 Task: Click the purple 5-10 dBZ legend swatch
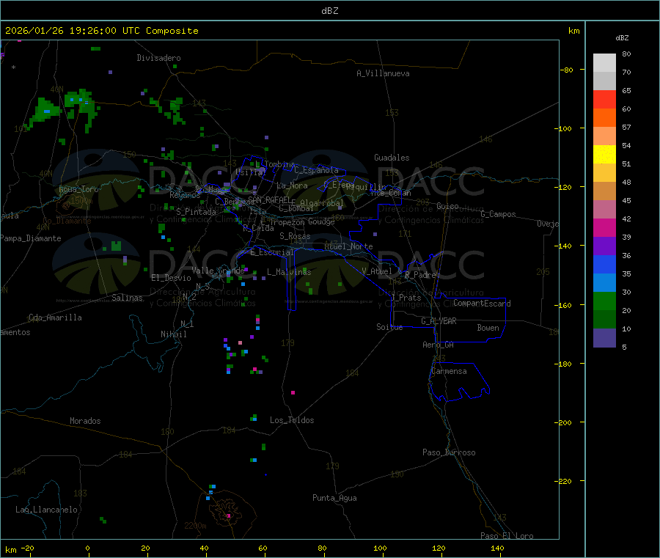[x=604, y=338]
